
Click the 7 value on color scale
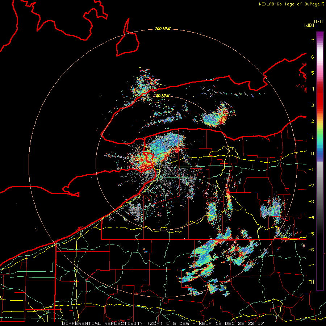(313, 41)
